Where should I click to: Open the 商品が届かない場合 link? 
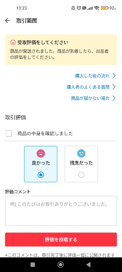[x=90, y=98]
